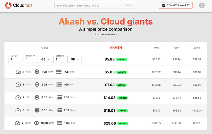
Task: Click the GCP price $39.74
Action: [177, 85]
